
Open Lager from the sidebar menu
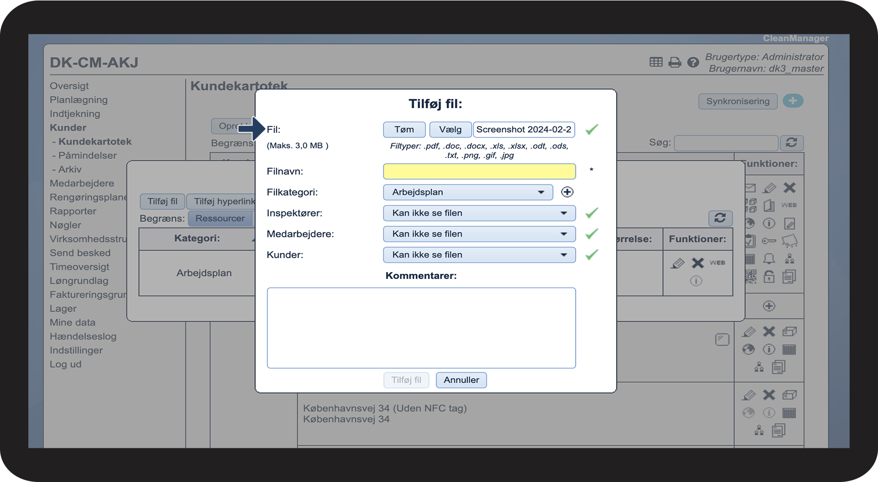point(63,308)
